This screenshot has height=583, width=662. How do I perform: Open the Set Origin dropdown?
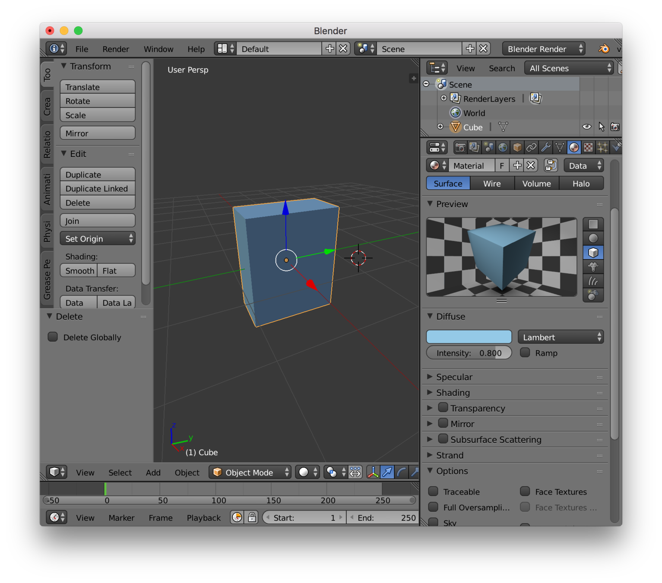[x=98, y=239]
